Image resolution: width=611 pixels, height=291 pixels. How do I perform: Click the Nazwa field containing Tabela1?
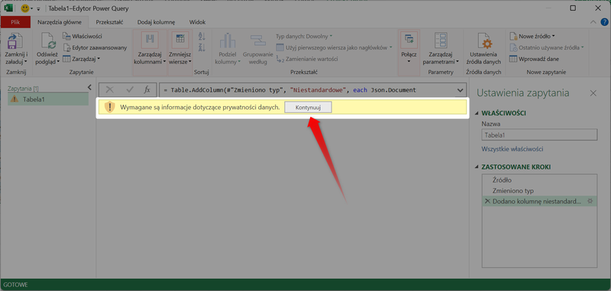[x=539, y=135]
